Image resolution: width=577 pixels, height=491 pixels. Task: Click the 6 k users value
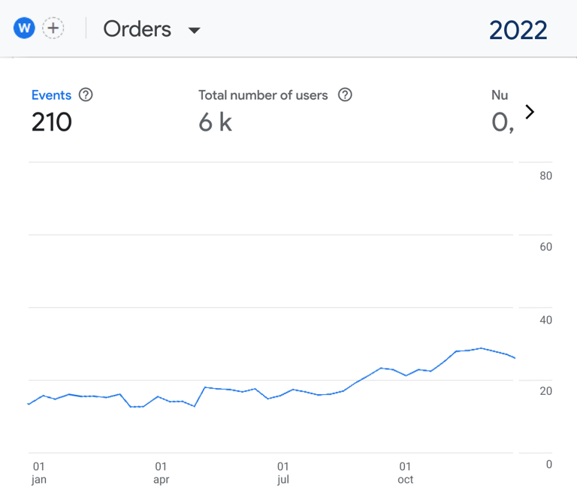[x=215, y=122]
